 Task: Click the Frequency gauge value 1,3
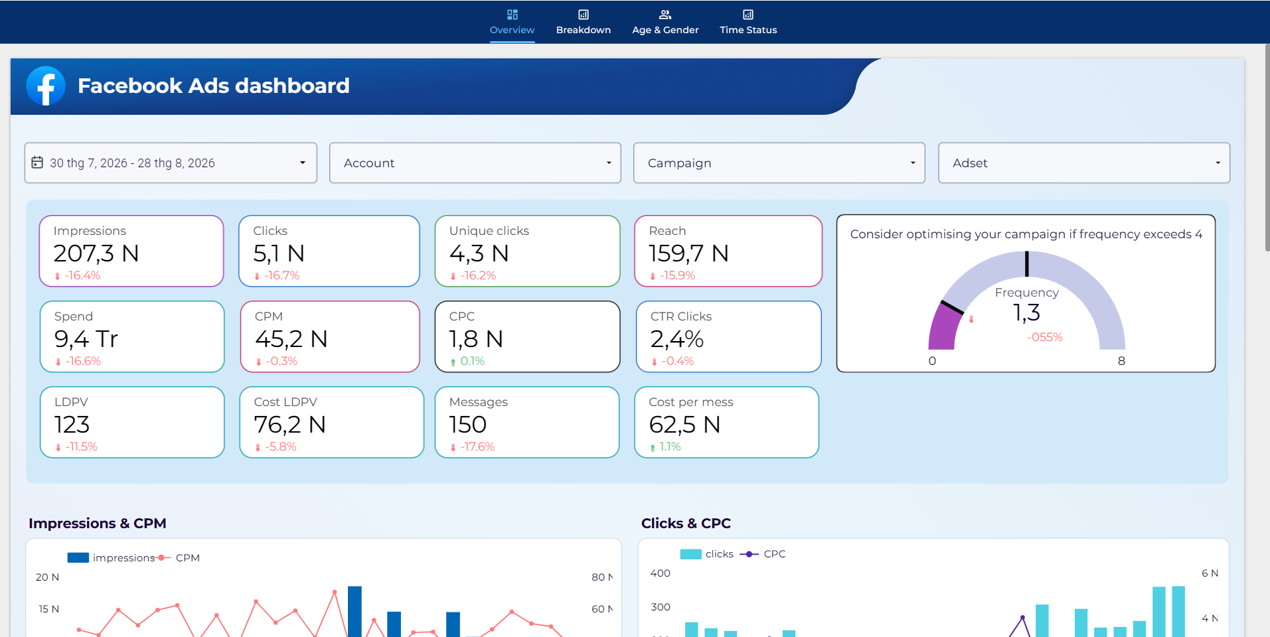1026,313
